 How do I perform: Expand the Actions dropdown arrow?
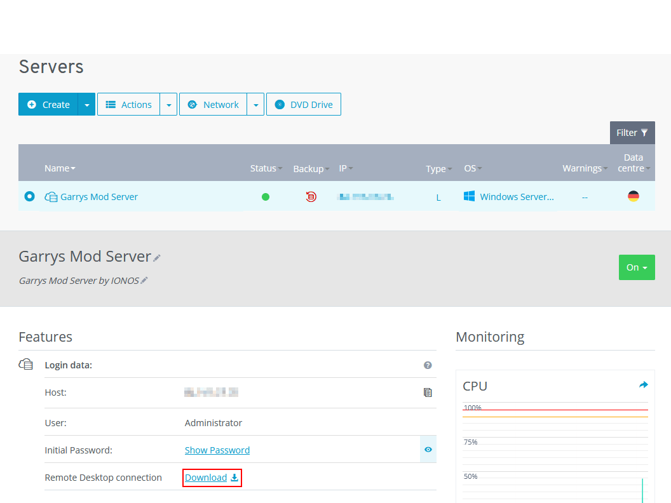[x=170, y=104]
